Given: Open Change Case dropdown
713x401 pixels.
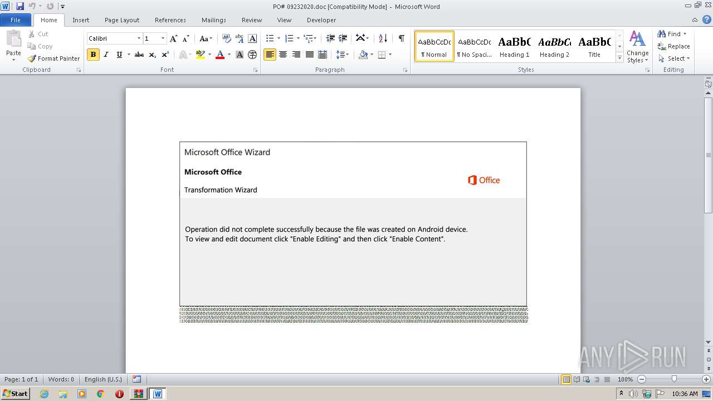Looking at the screenshot, I should point(206,38).
